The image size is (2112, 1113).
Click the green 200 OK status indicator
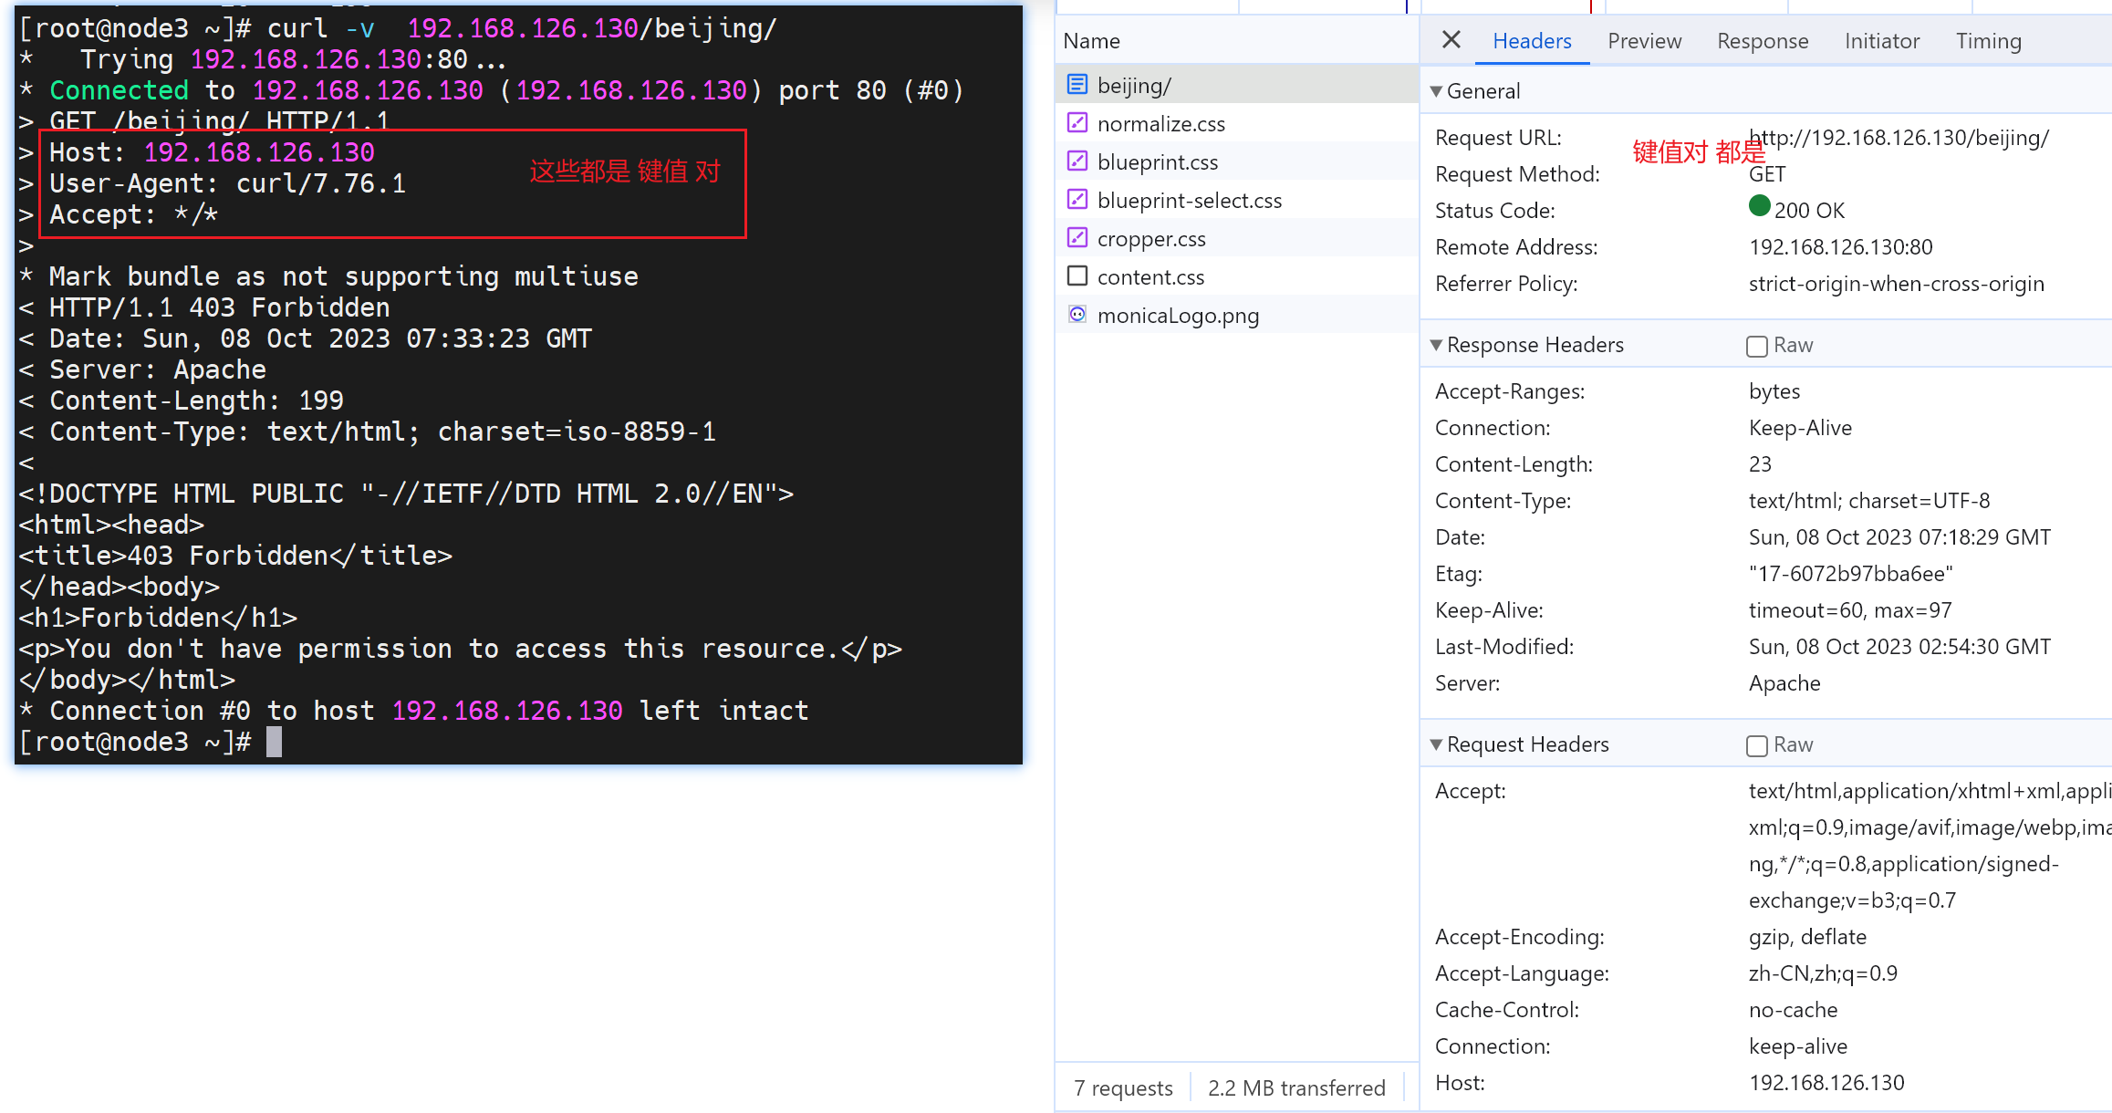click(x=1760, y=206)
